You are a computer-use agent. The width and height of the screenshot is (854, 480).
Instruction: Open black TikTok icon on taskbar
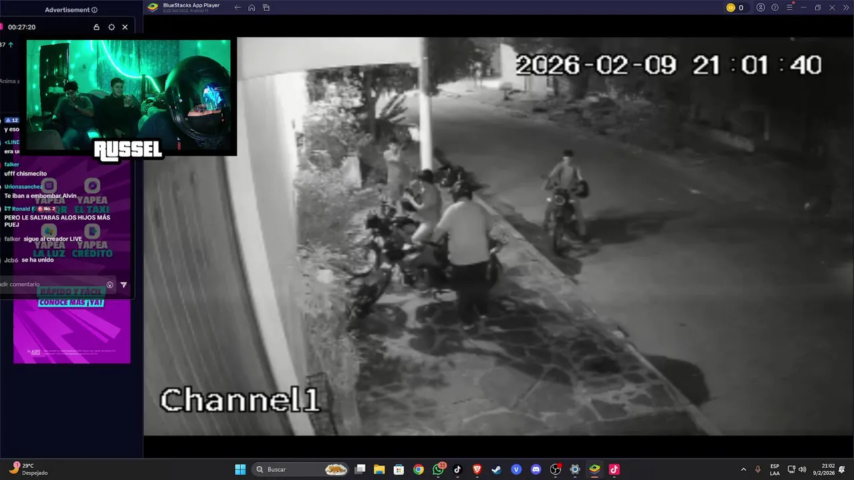[x=458, y=469]
